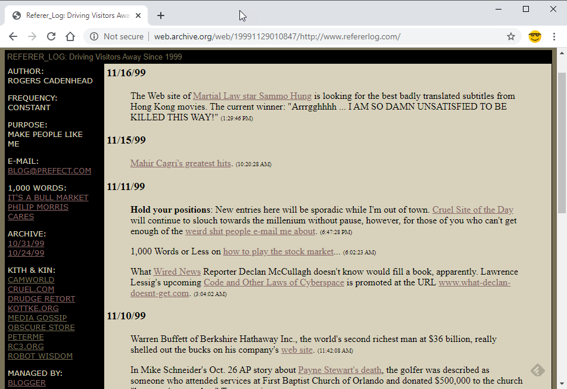567x389 pixels.
Task: Open the BLOG@PREFECT.COM email link
Action: (x=49, y=170)
